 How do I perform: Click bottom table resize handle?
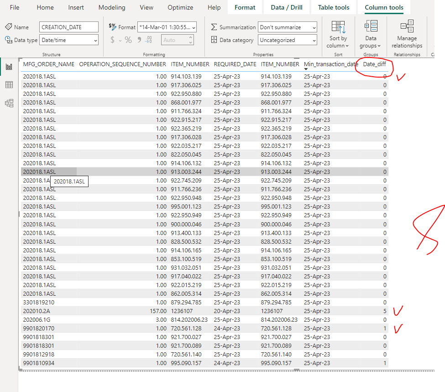296,370
